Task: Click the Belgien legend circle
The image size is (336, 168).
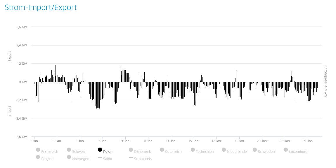Action: pos(38,157)
